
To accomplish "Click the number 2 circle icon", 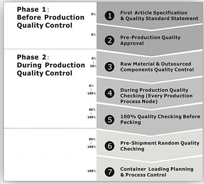I will pyautogui.click(x=110, y=40).
